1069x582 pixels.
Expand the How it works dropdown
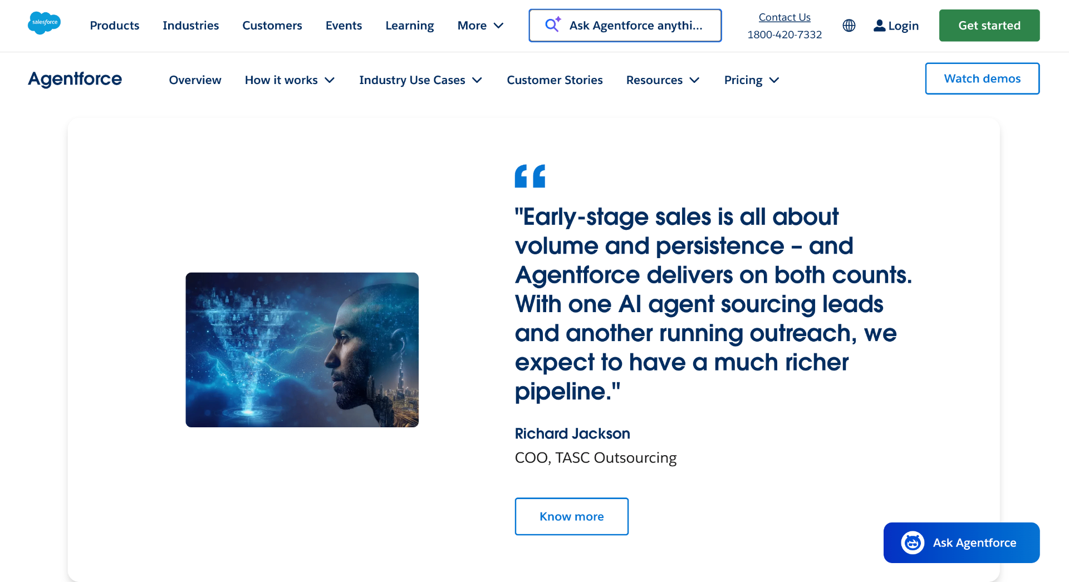coord(290,80)
